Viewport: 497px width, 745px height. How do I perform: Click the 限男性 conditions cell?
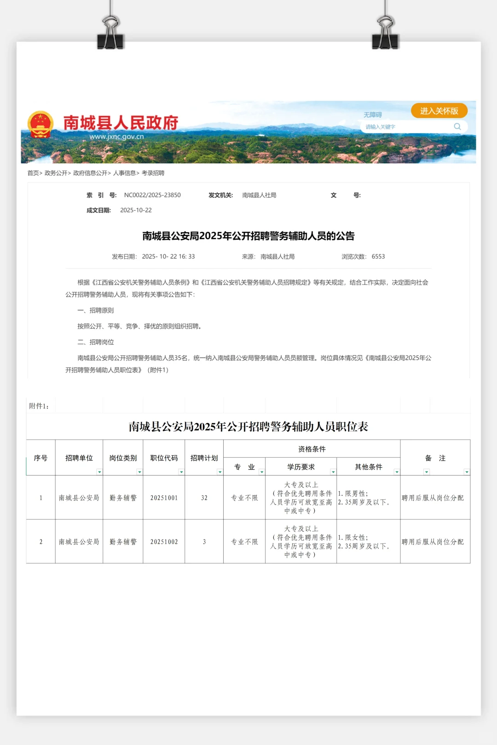click(369, 498)
